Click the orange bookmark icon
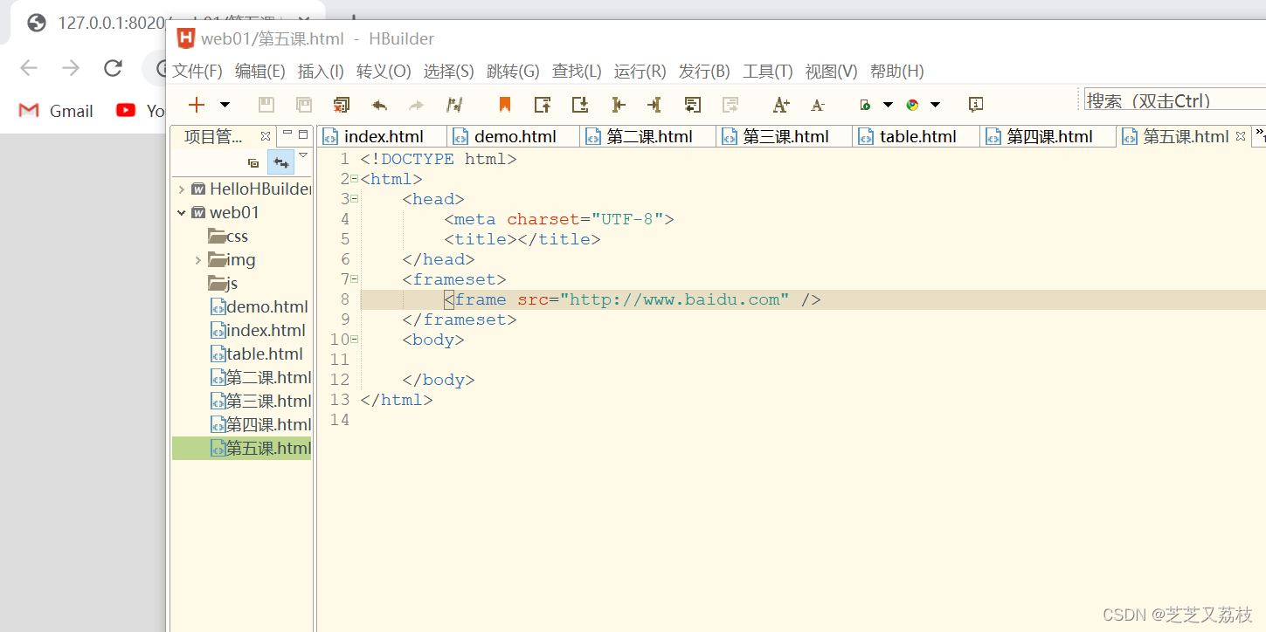This screenshot has width=1266, height=632. [504, 105]
